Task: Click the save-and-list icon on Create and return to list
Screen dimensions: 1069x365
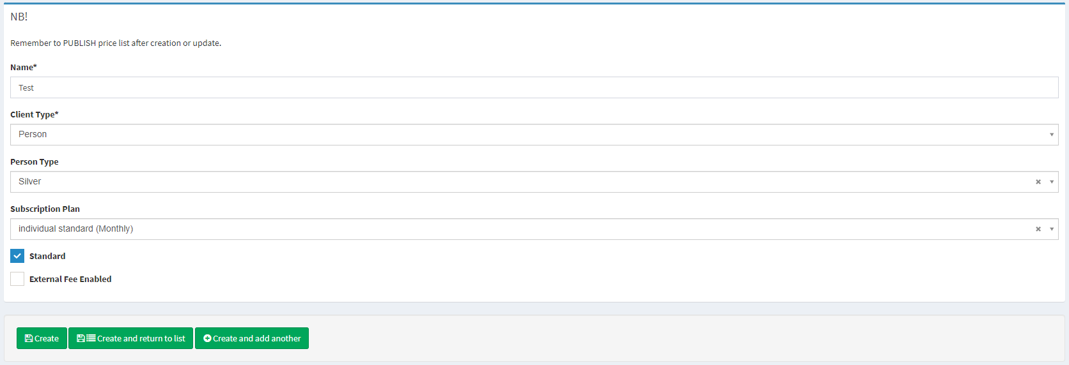Action: (x=86, y=338)
